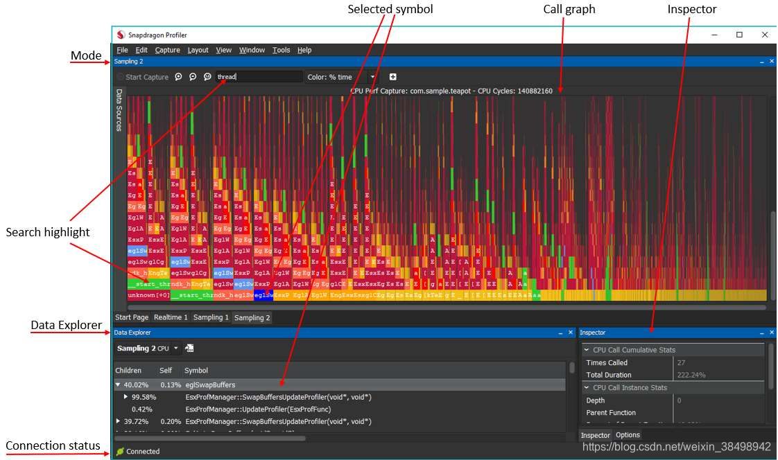Open the Capture menu
Viewport: 778px width, 460px height.
coord(167,50)
